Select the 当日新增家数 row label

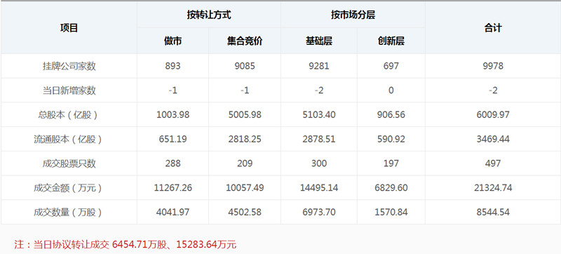(x=69, y=91)
